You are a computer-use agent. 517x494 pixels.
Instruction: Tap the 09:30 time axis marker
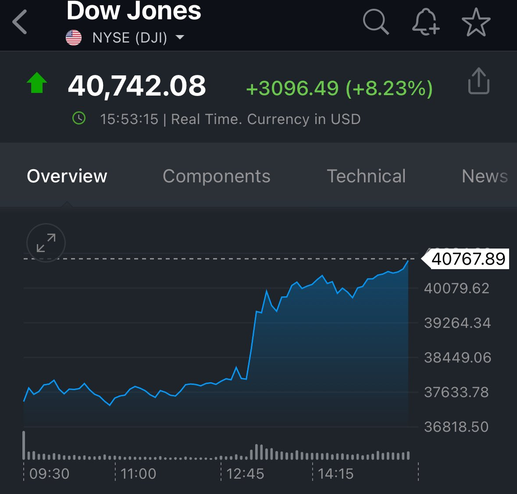tap(49, 474)
